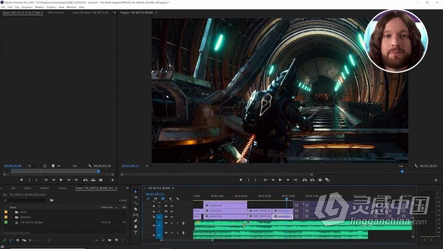Select the Ripple Edit tool

point(136,203)
